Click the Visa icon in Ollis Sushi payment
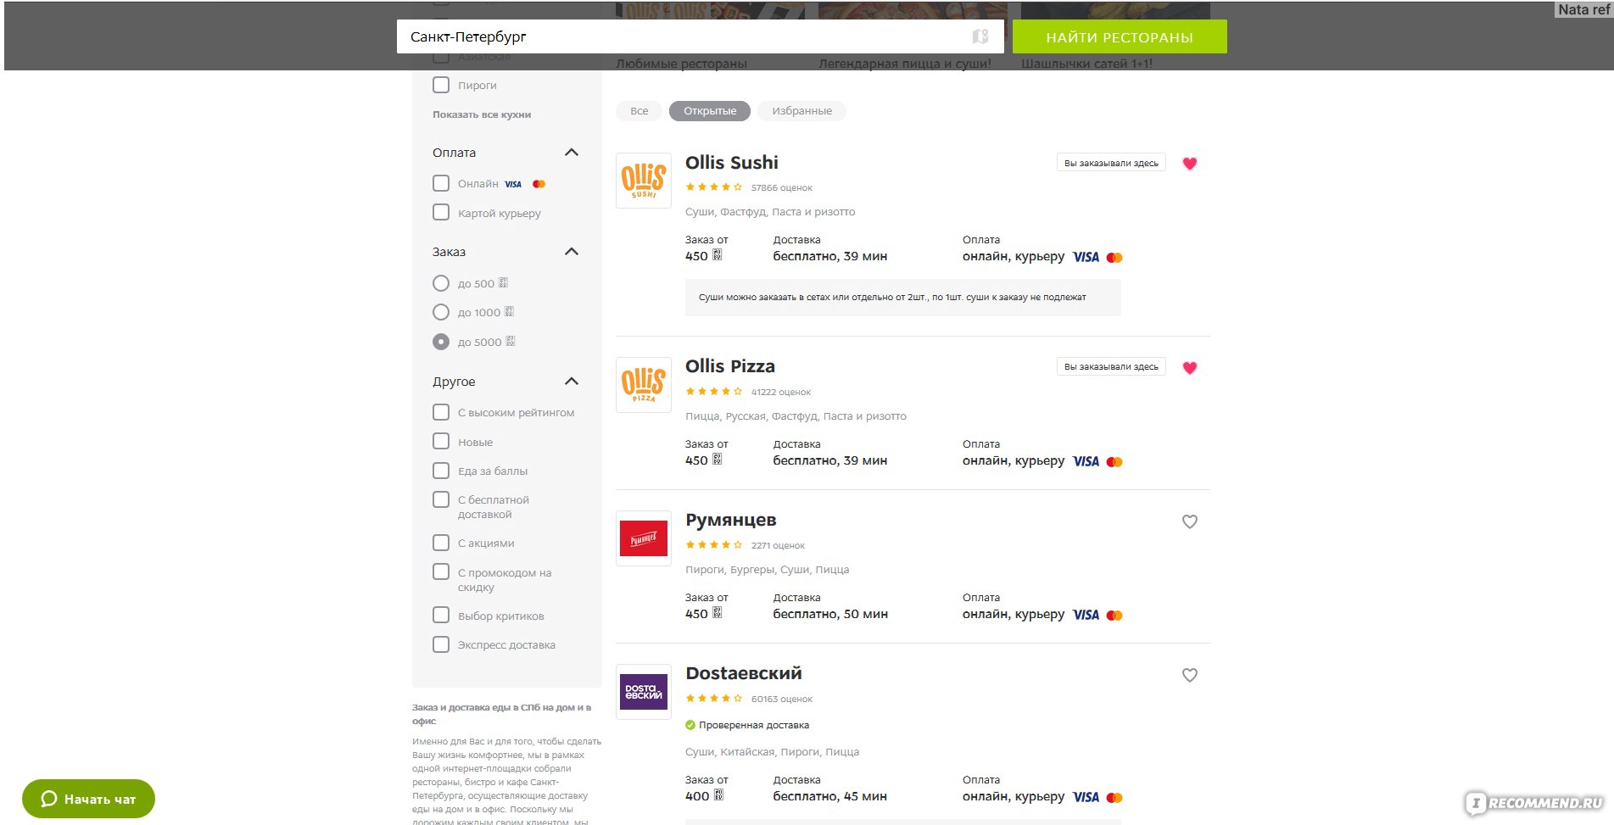 [x=1086, y=257]
